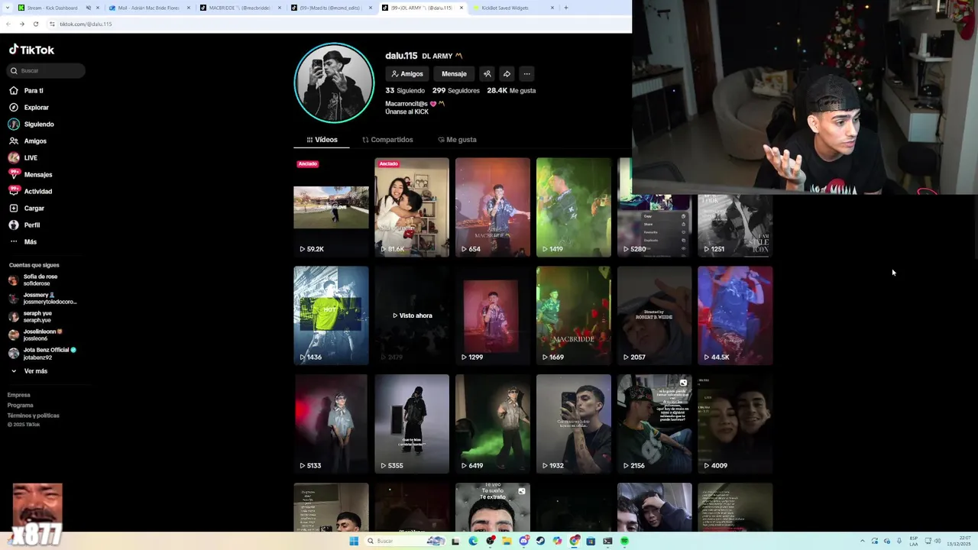Open the three-dot profile options menu
The width and height of the screenshot is (978, 550).
click(526, 74)
